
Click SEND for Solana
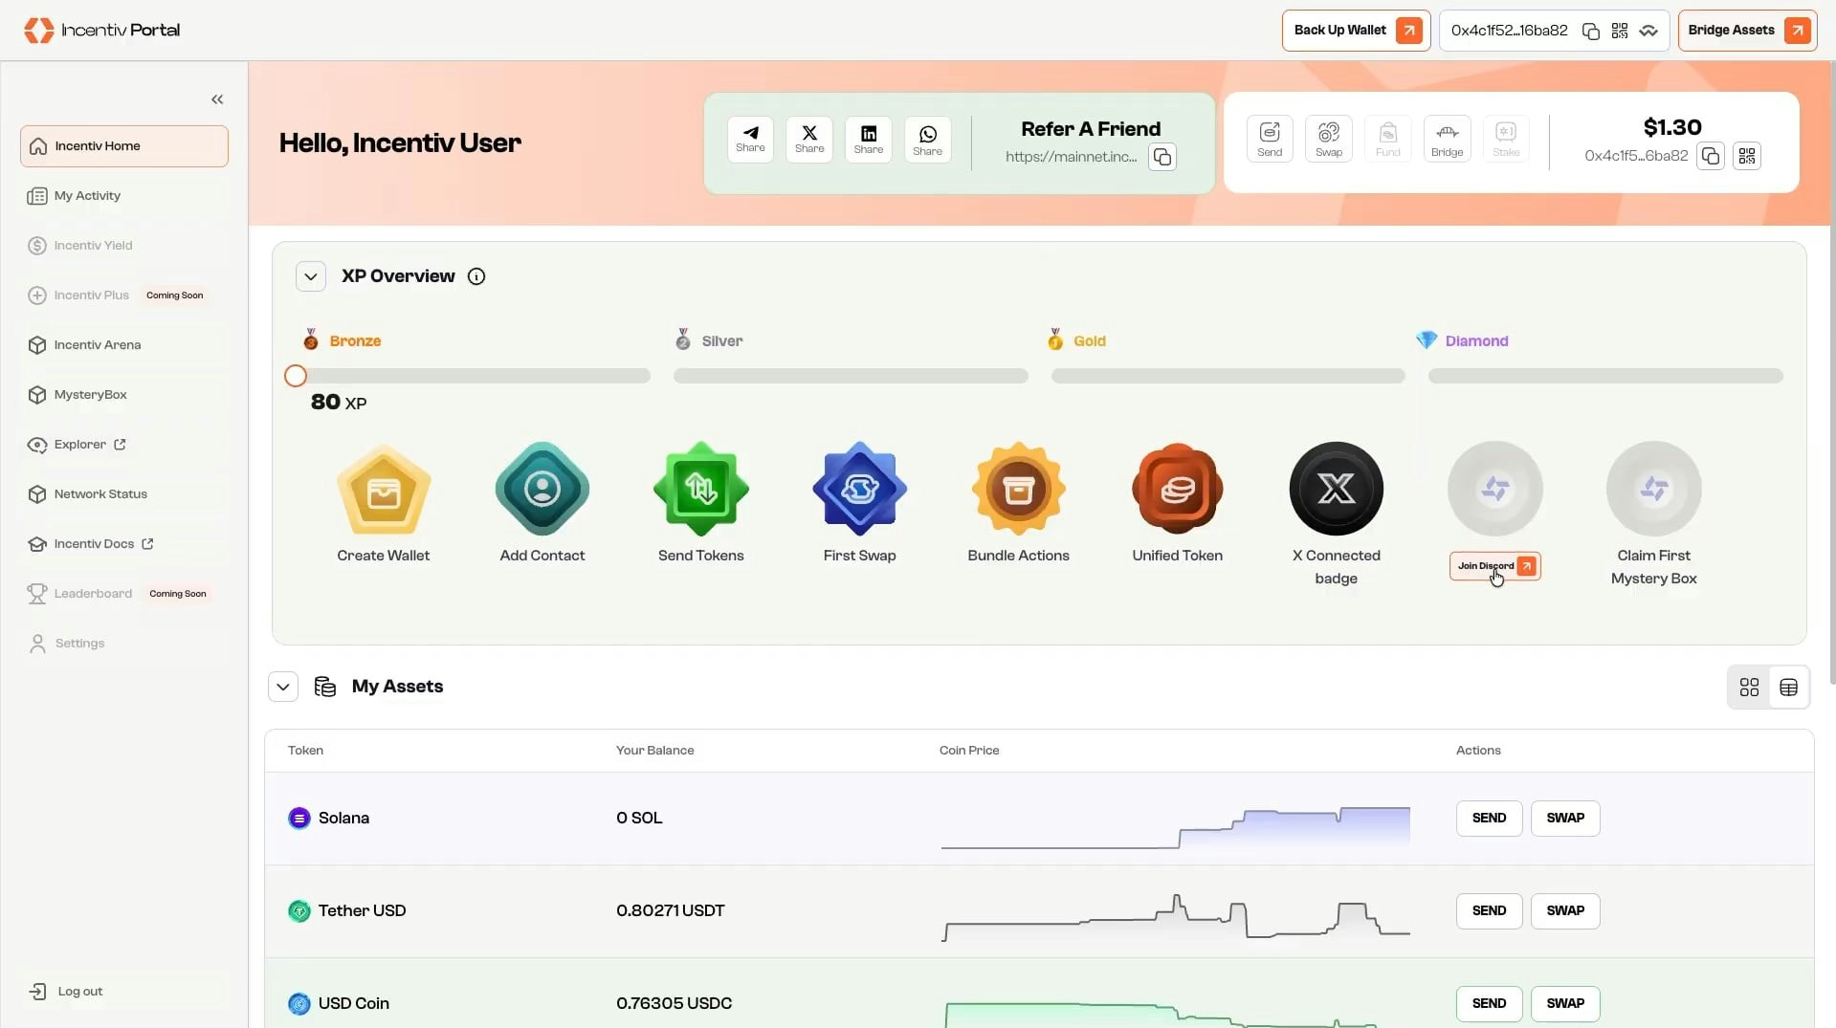point(1490,819)
